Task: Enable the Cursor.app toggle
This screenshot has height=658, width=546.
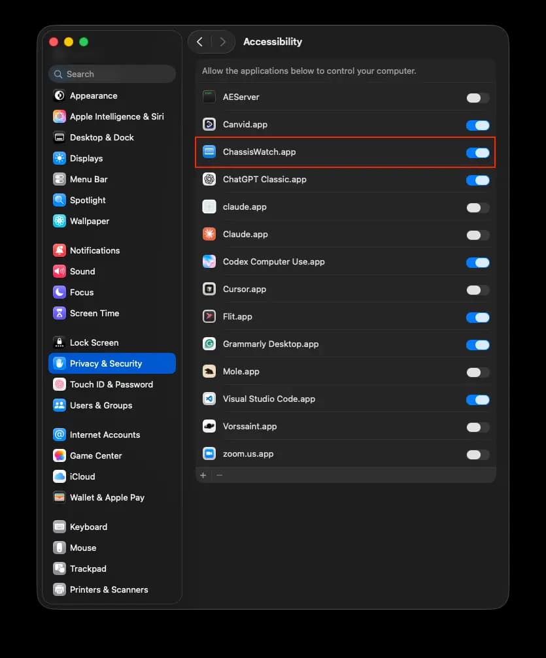Action: pos(477,290)
